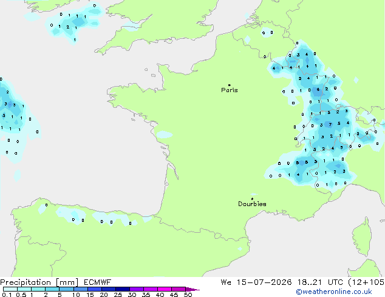Click the Dourbies city marker dot
Viewport: 385px width, 297px height.
pos(252,199)
